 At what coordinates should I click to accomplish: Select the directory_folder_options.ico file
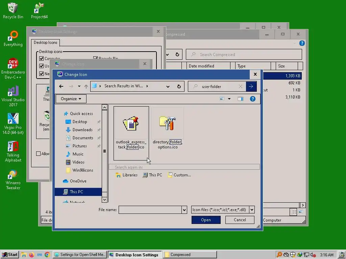[168, 128]
